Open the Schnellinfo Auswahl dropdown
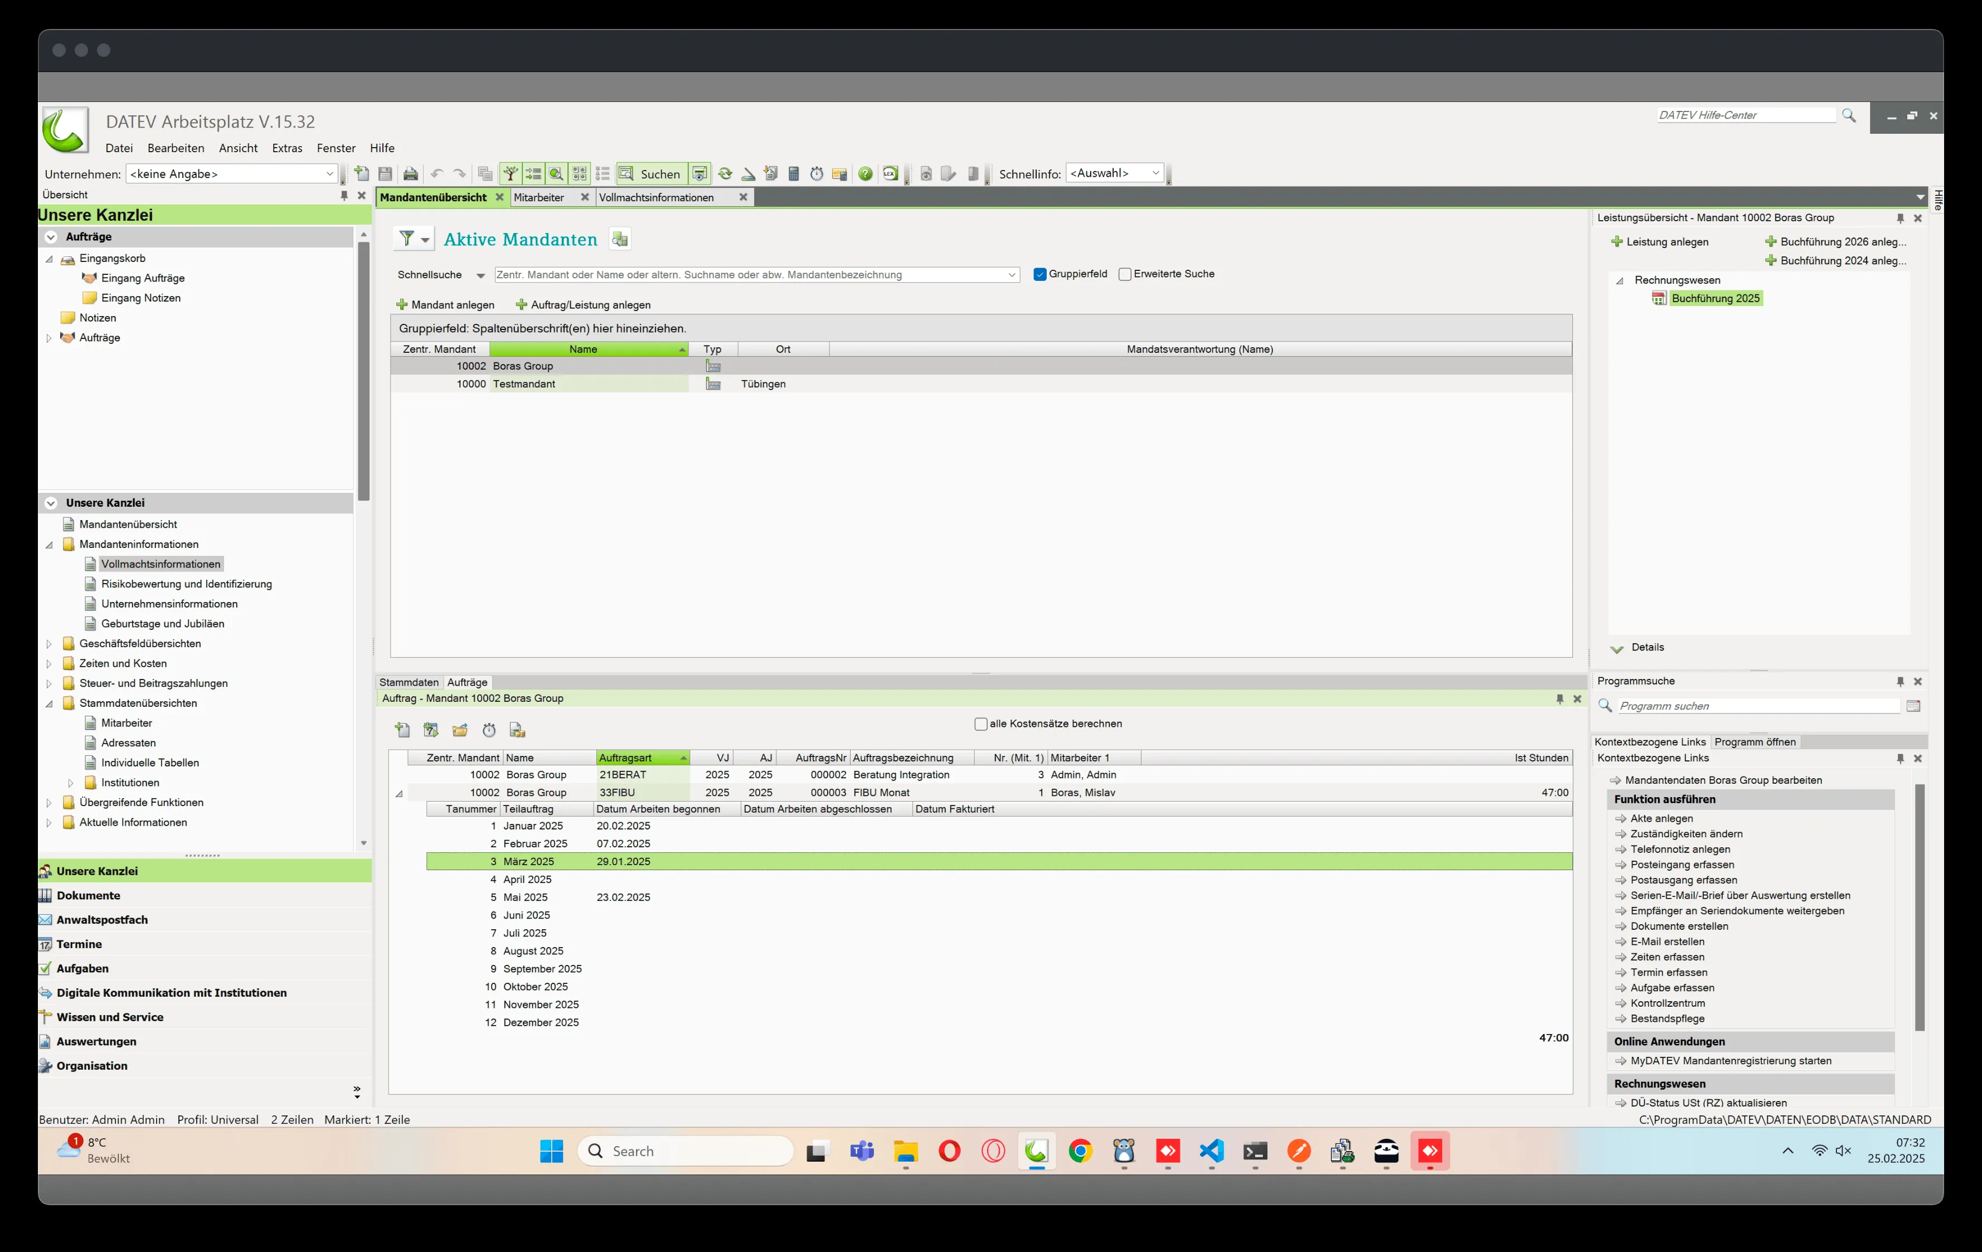The image size is (1982, 1252). click(x=1155, y=174)
